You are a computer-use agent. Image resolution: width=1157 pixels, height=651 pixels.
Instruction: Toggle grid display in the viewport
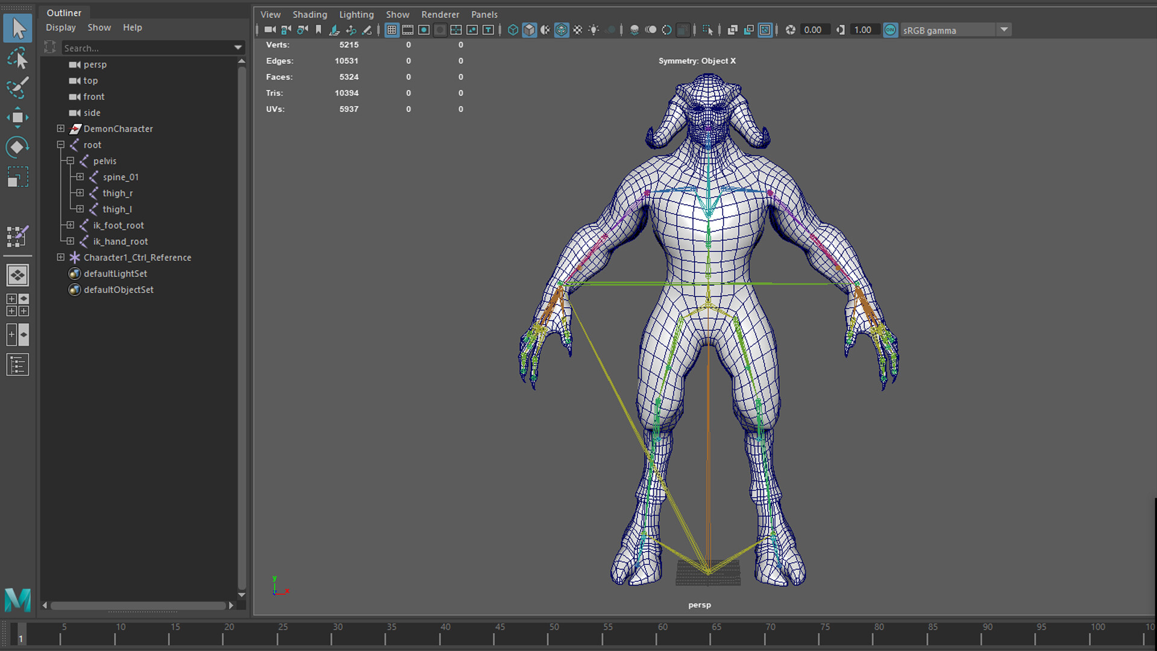[391, 30]
